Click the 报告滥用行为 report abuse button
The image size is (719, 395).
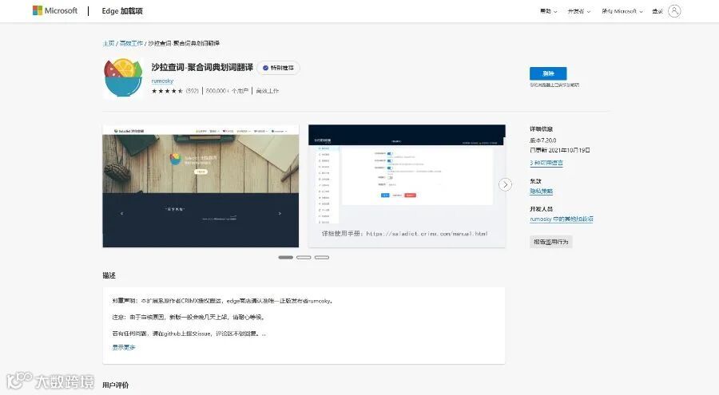pyautogui.click(x=550, y=242)
